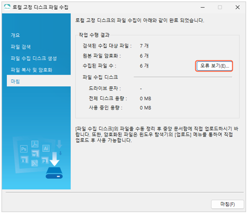Click the Ps Photoshop file icon
Viewport: 248px width, 214px height.
coord(24,149)
